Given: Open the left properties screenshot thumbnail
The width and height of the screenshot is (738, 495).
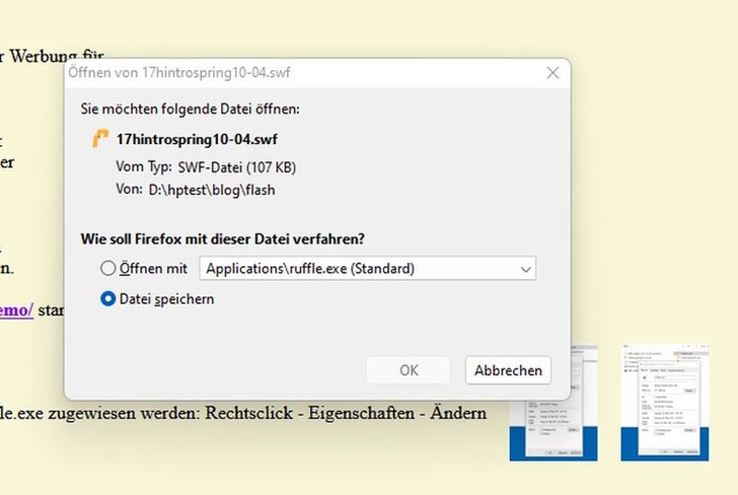Looking at the screenshot, I should [x=553, y=403].
